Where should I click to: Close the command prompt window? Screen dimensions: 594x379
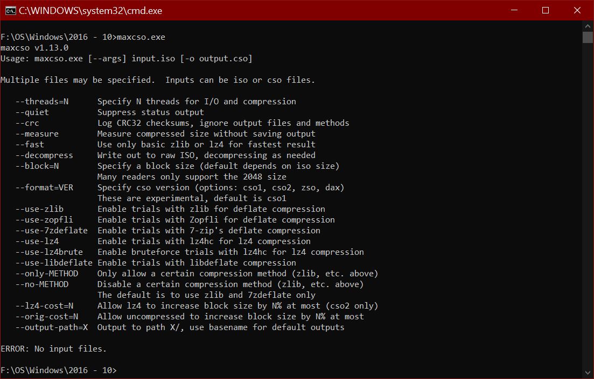pos(577,10)
